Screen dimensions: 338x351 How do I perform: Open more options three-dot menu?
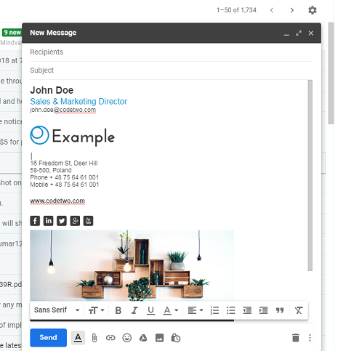[310, 338]
